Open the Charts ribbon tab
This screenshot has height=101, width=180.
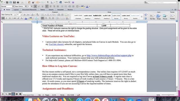[51, 10]
